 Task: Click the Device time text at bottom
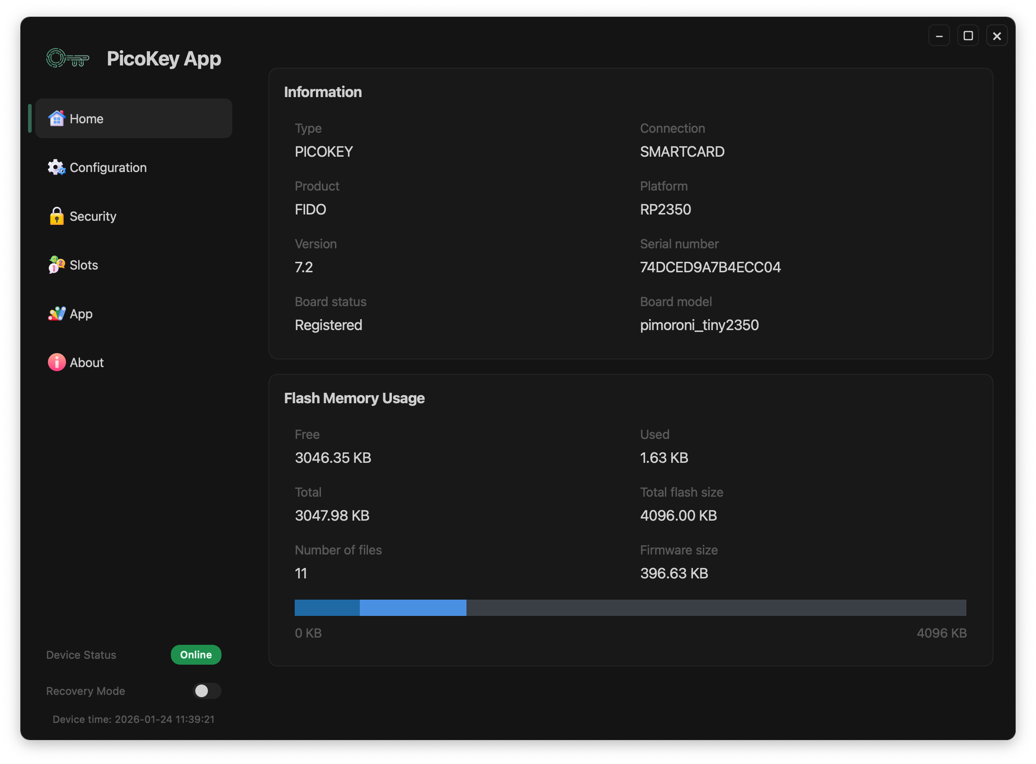133,719
